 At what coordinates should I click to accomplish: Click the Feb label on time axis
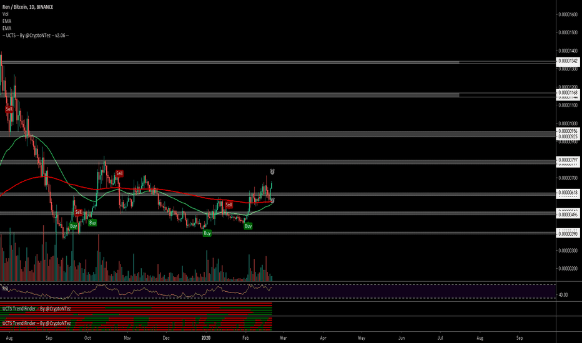coord(245,338)
